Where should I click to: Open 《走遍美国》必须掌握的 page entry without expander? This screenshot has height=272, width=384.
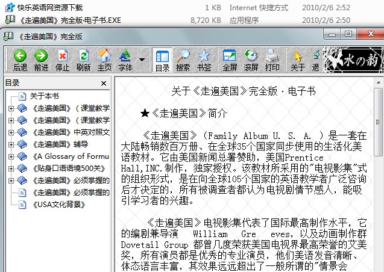[71, 193]
